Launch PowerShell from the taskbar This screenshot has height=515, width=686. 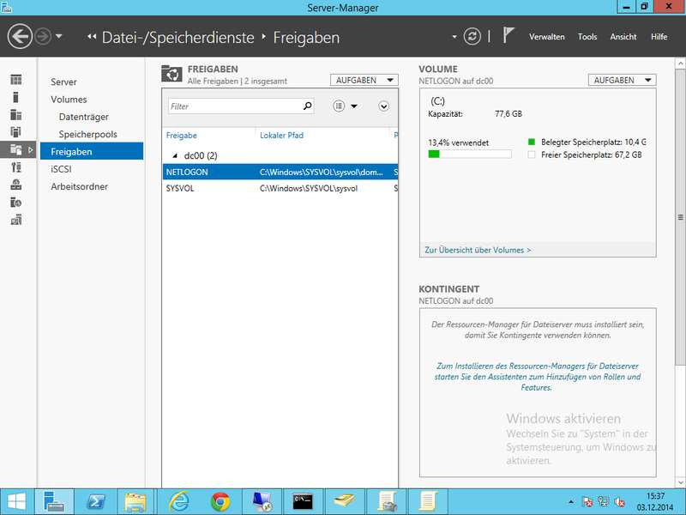(97, 501)
